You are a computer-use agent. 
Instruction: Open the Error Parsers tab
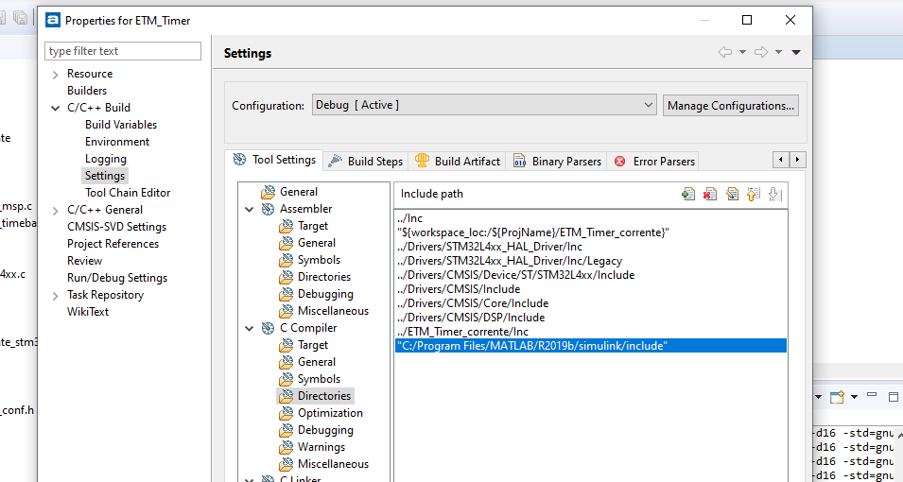click(654, 161)
